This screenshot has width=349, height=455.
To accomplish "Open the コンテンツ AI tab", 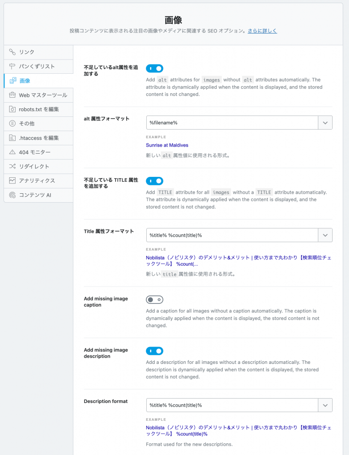I will [38, 195].
